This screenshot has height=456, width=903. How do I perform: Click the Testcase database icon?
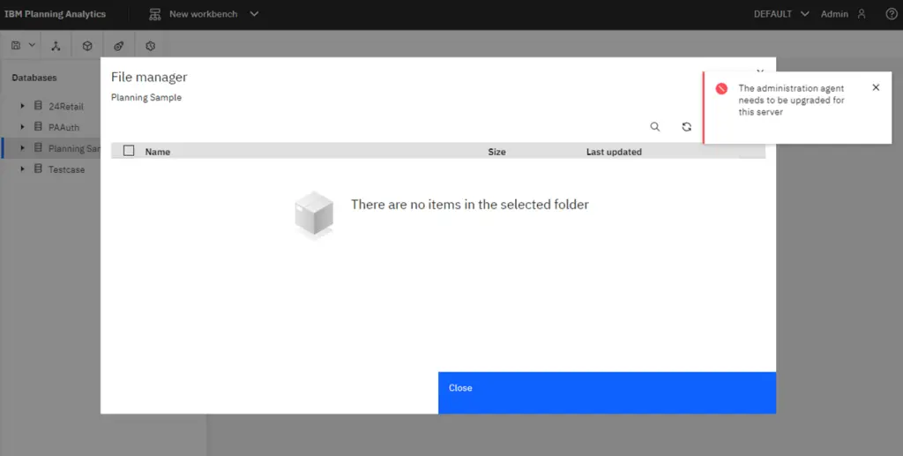(x=38, y=168)
